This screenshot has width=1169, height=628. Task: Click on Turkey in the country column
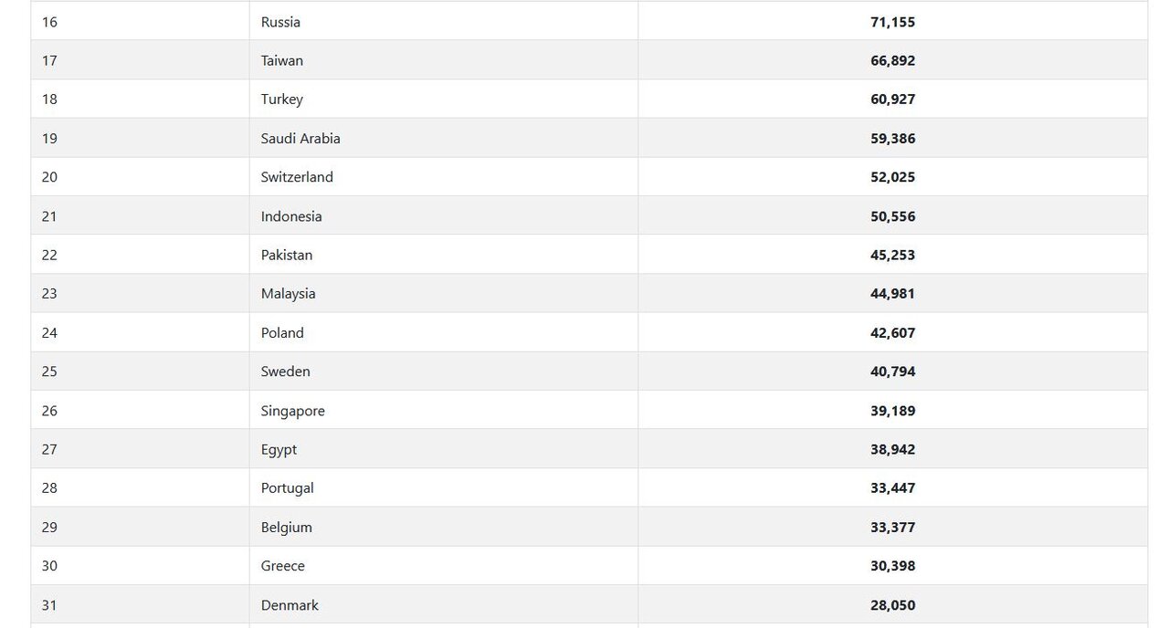click(x=281, y=99)
